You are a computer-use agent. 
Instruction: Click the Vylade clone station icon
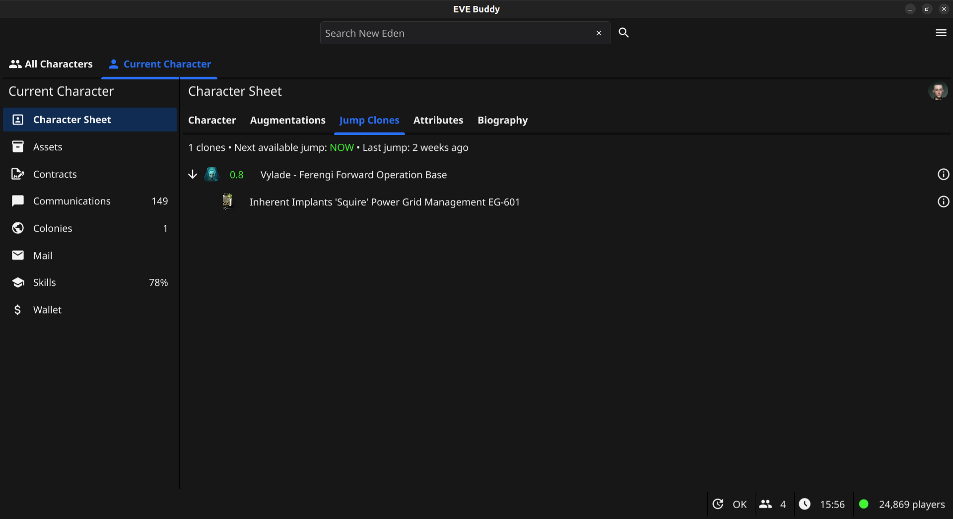pos(212,174)
